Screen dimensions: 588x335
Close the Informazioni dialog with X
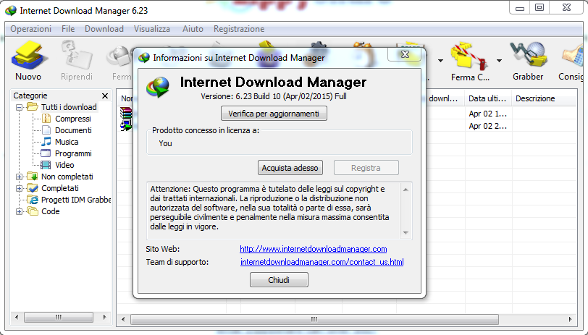[405, 54]
